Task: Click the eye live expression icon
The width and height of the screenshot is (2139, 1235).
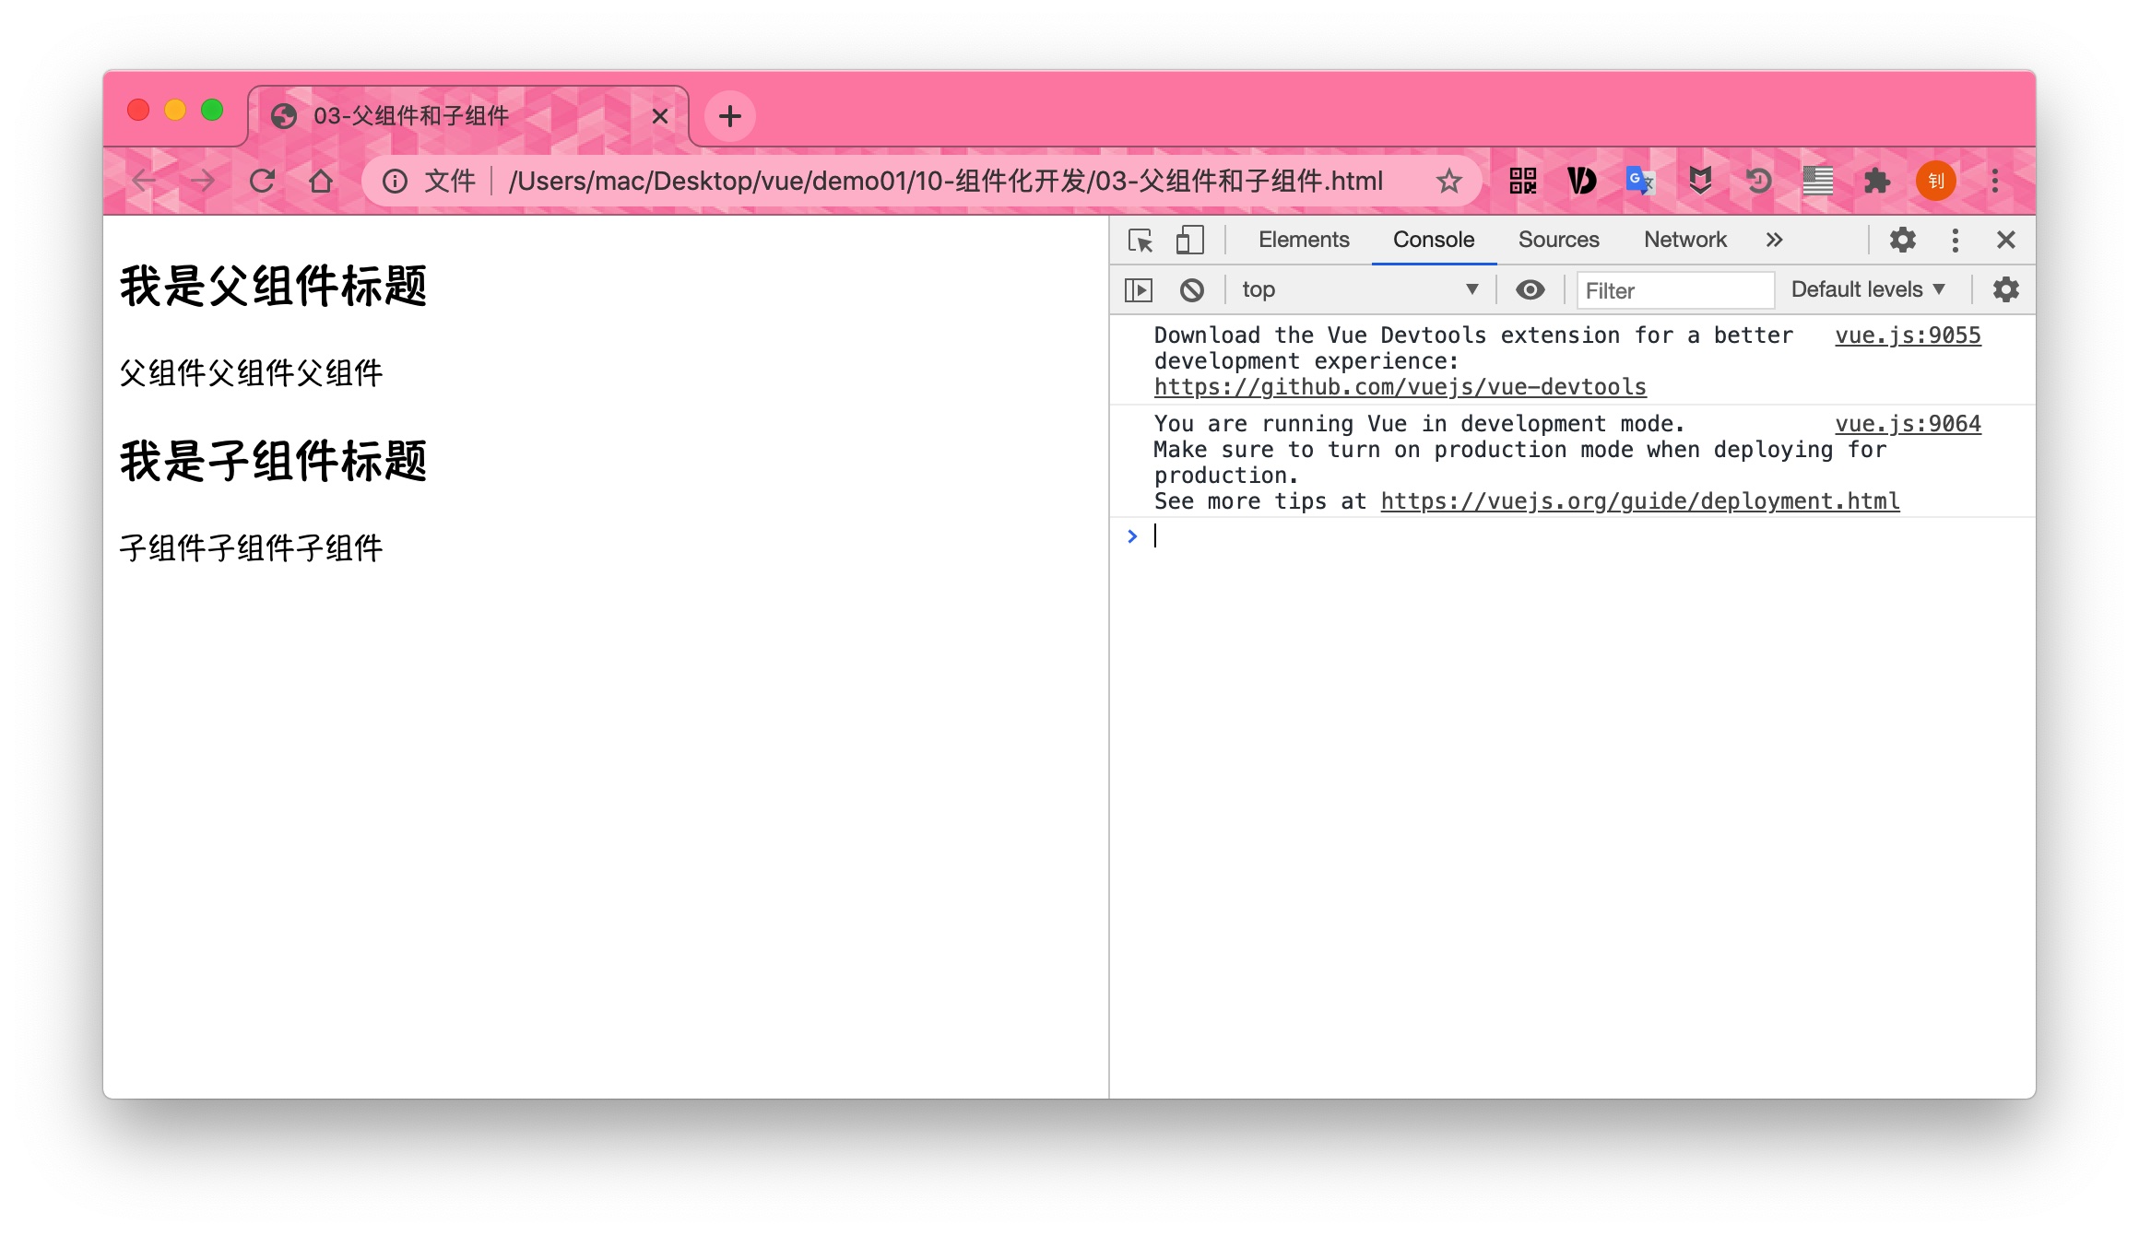Action: [1530, 290]
